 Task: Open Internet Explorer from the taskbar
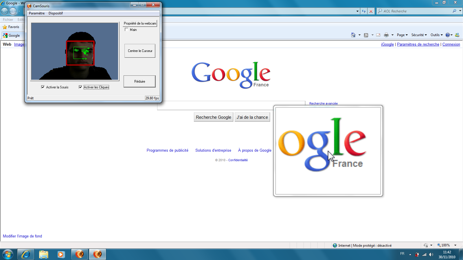pos(26,254)
